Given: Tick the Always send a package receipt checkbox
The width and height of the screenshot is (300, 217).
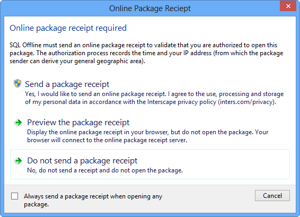Looking at the screenshot, I should (14, 196).
